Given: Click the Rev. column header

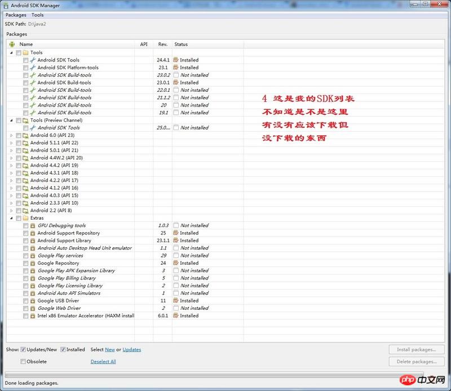Looking at the screenshot, I should click(x=163, y=45).
